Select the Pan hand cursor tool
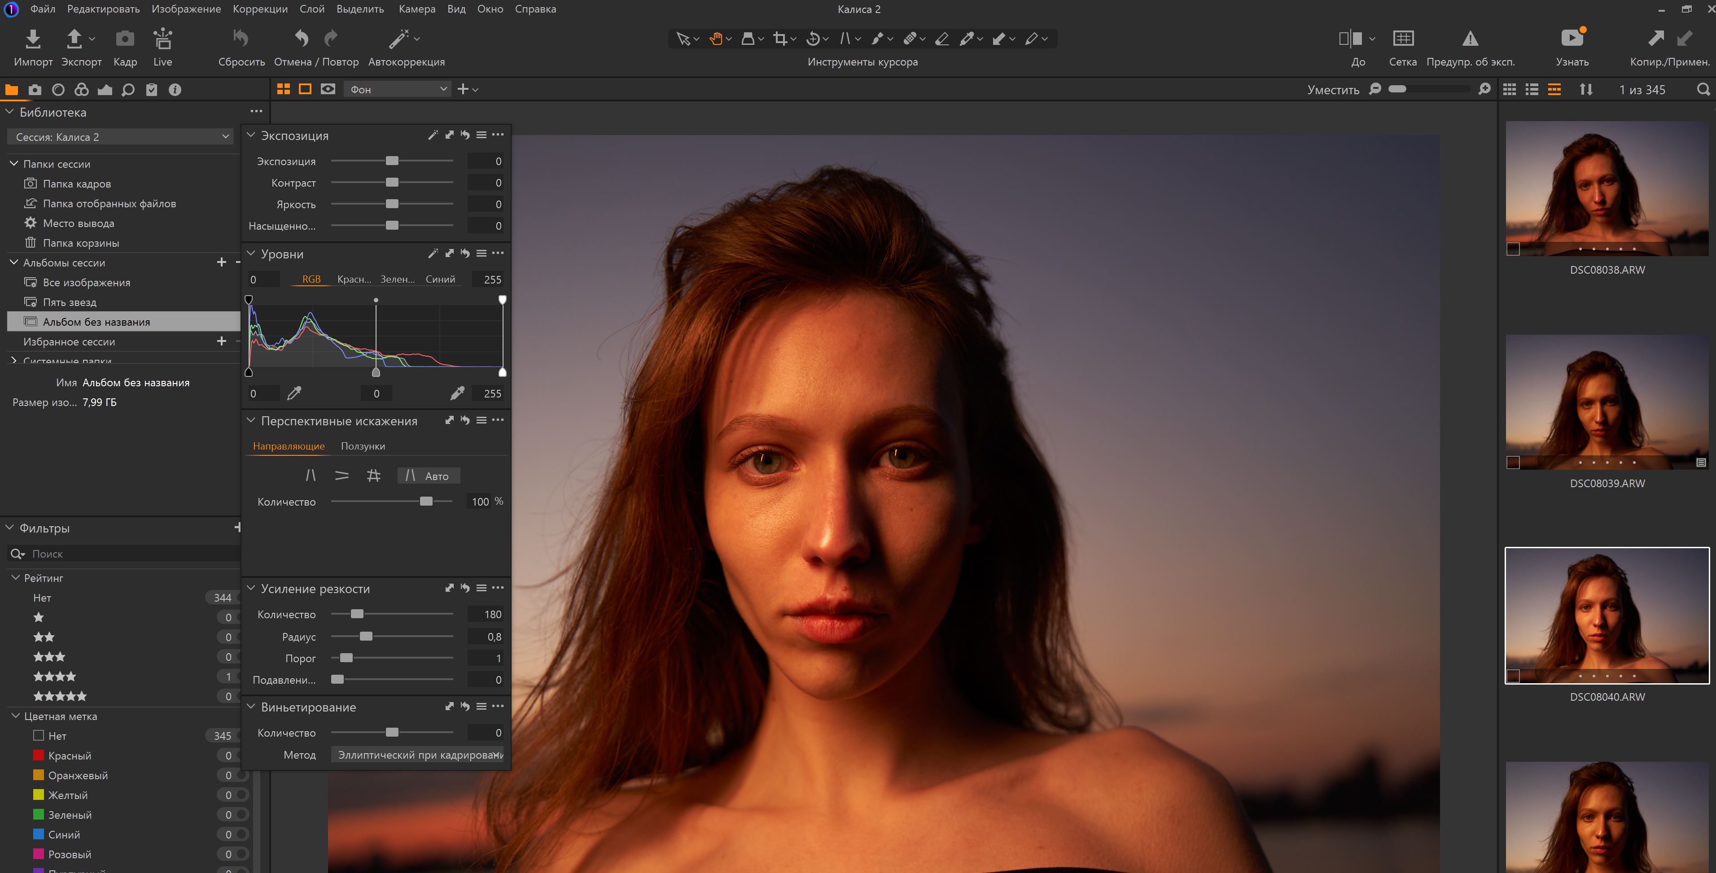 coord(716,39)
